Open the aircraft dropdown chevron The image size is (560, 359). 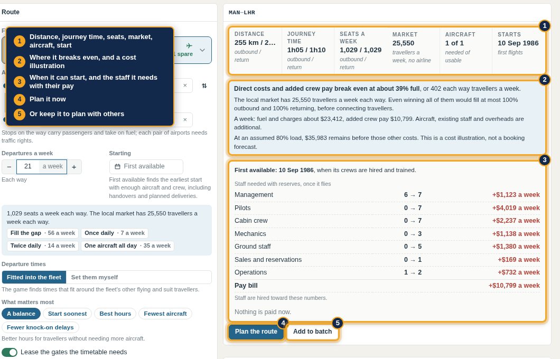point(202,50)
